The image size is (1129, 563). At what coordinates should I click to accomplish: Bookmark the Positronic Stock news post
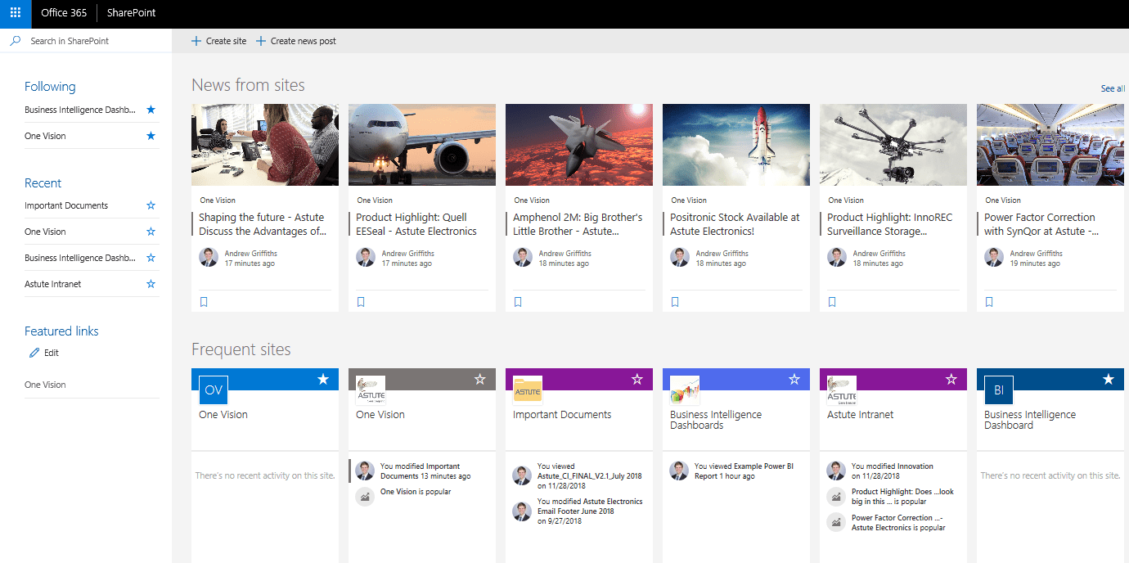pyautogui.click(x=675, y=302)
